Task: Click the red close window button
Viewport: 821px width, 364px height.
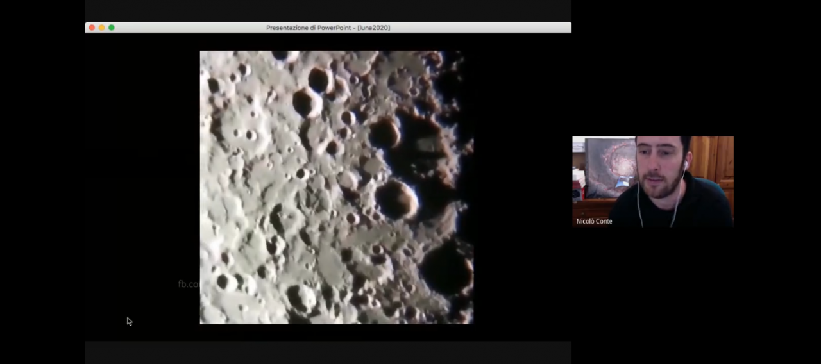Action: (92, 28)
